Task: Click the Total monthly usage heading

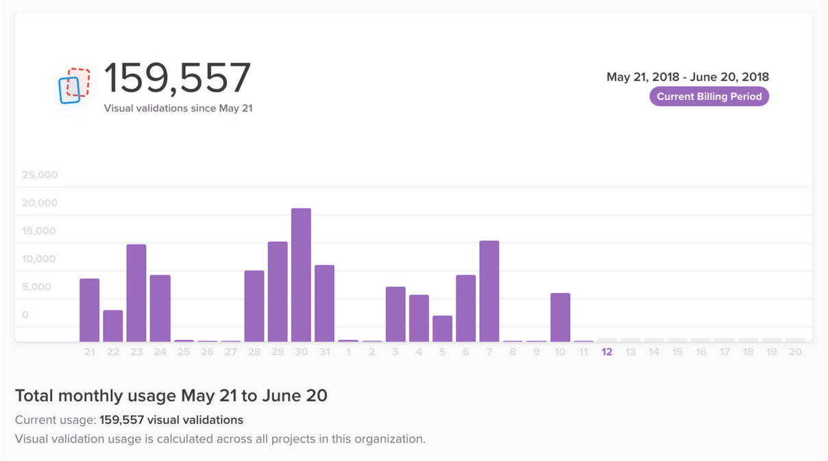Action: pyautogui.click(x=171, y=395)
